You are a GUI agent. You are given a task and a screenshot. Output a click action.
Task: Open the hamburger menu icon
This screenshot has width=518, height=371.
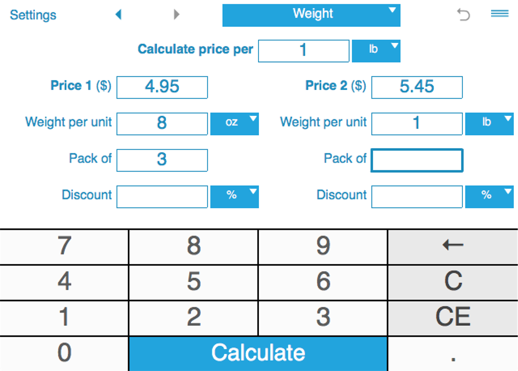click(x=499, y=14)
